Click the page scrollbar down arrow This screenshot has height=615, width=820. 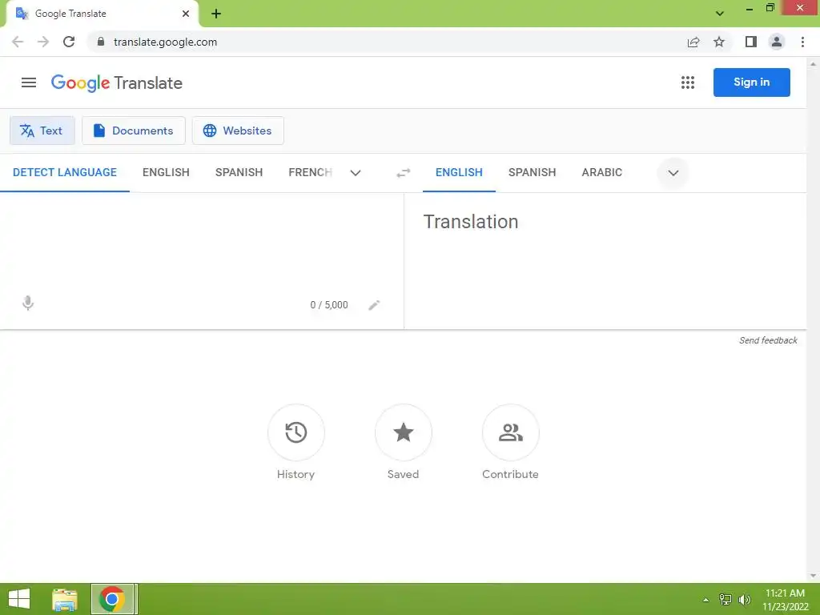(813, 576)
